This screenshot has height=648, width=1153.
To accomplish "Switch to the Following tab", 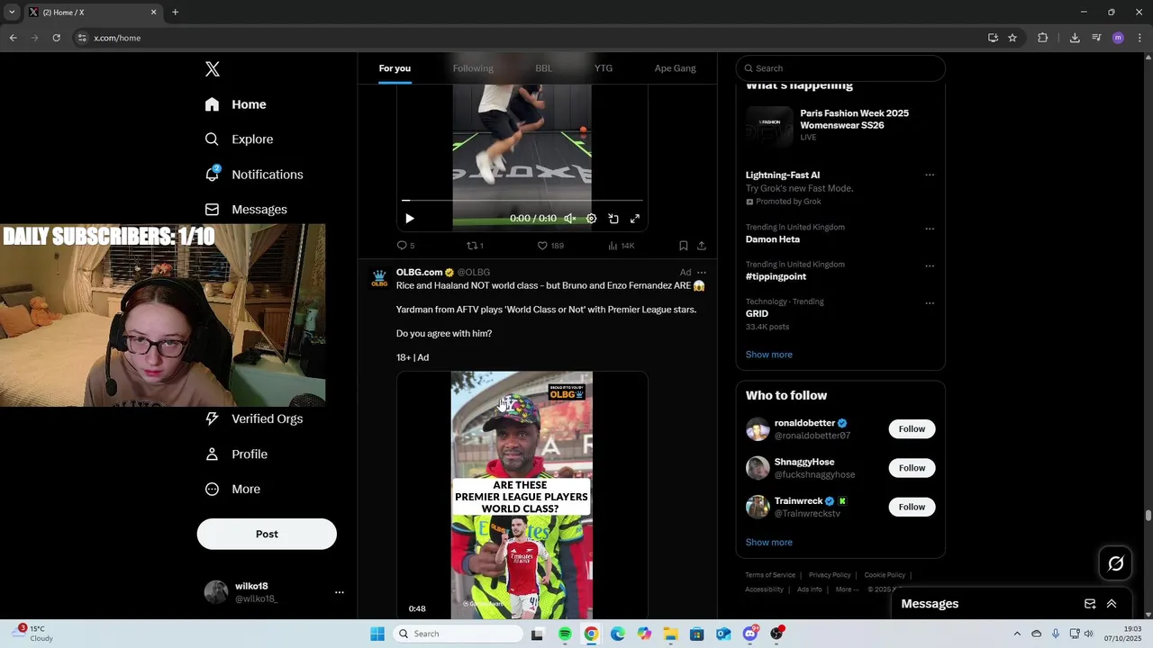I will (473, 68).
